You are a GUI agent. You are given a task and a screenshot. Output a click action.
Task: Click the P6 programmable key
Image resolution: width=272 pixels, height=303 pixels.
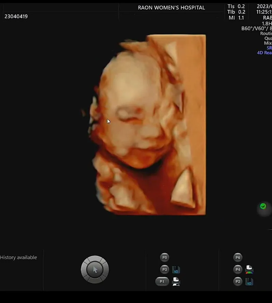(x=238, y=258)
